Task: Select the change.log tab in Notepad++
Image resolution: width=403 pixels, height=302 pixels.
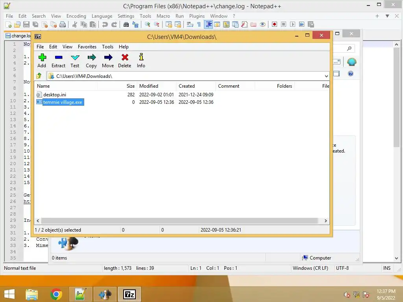Action: tap(18, 36)
